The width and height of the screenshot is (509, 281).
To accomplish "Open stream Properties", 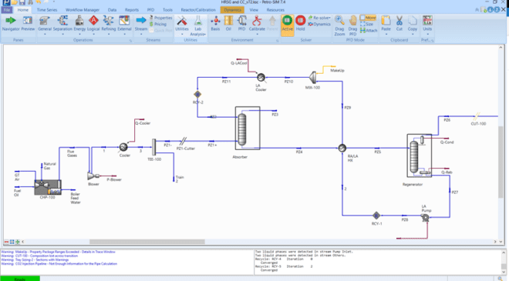I will (160, 18).
